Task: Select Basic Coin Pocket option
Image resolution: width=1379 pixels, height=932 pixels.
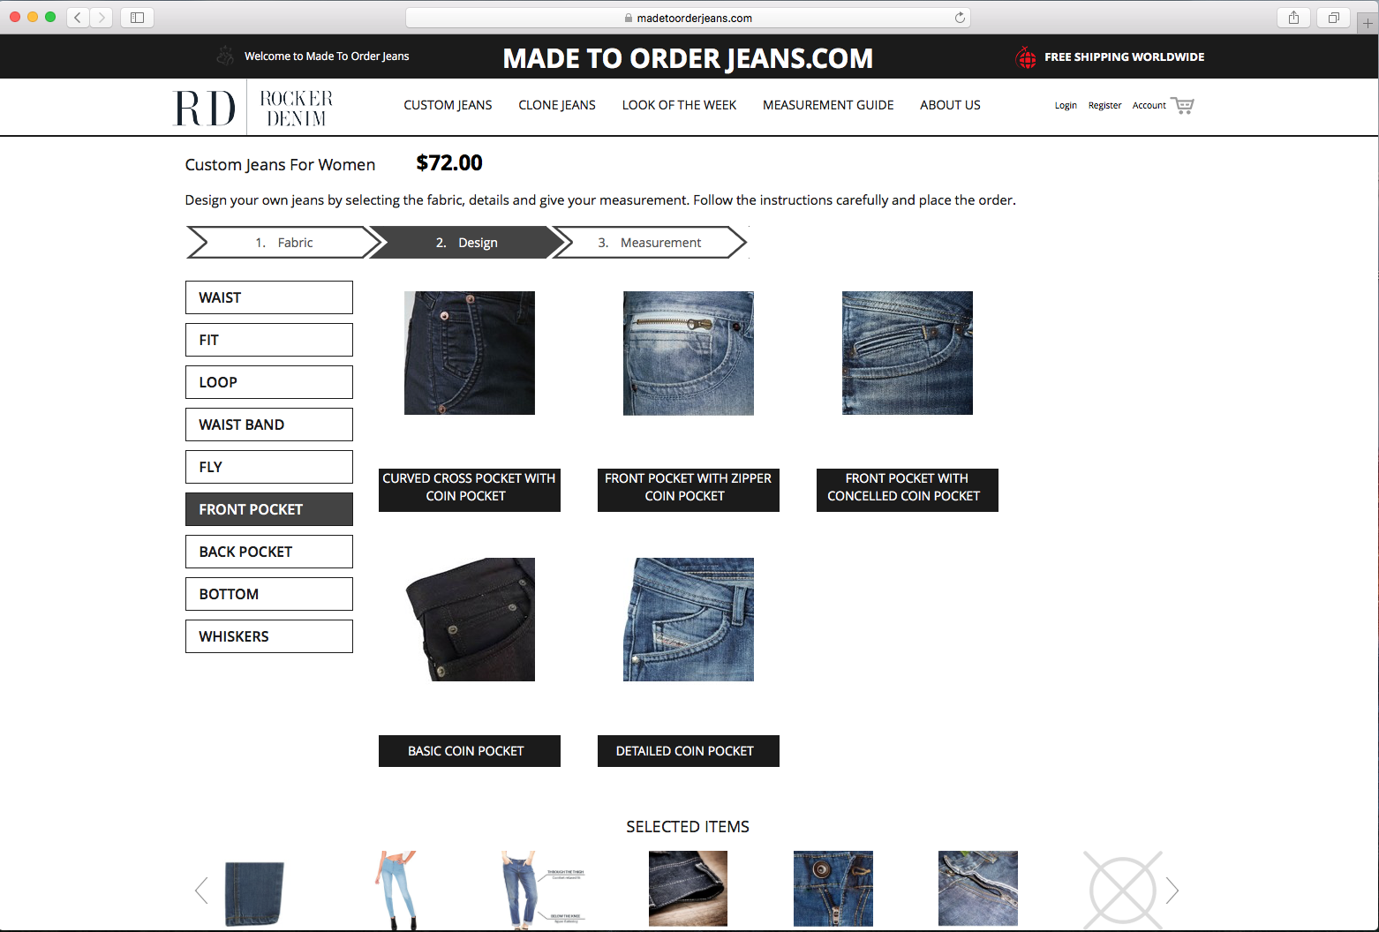Action: point(470,751)
